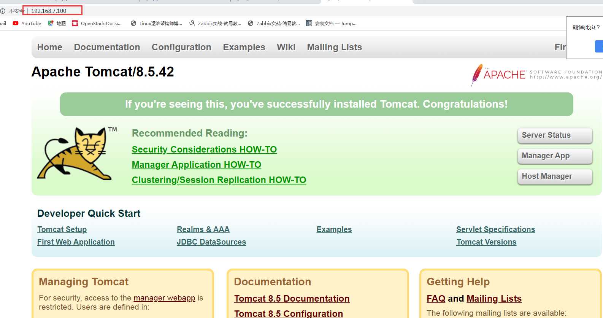Click the Manager App button
603x318 pixels.
click(x=555, y=156)
